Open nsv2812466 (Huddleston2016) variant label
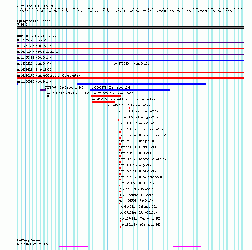 tap(142, 177)
